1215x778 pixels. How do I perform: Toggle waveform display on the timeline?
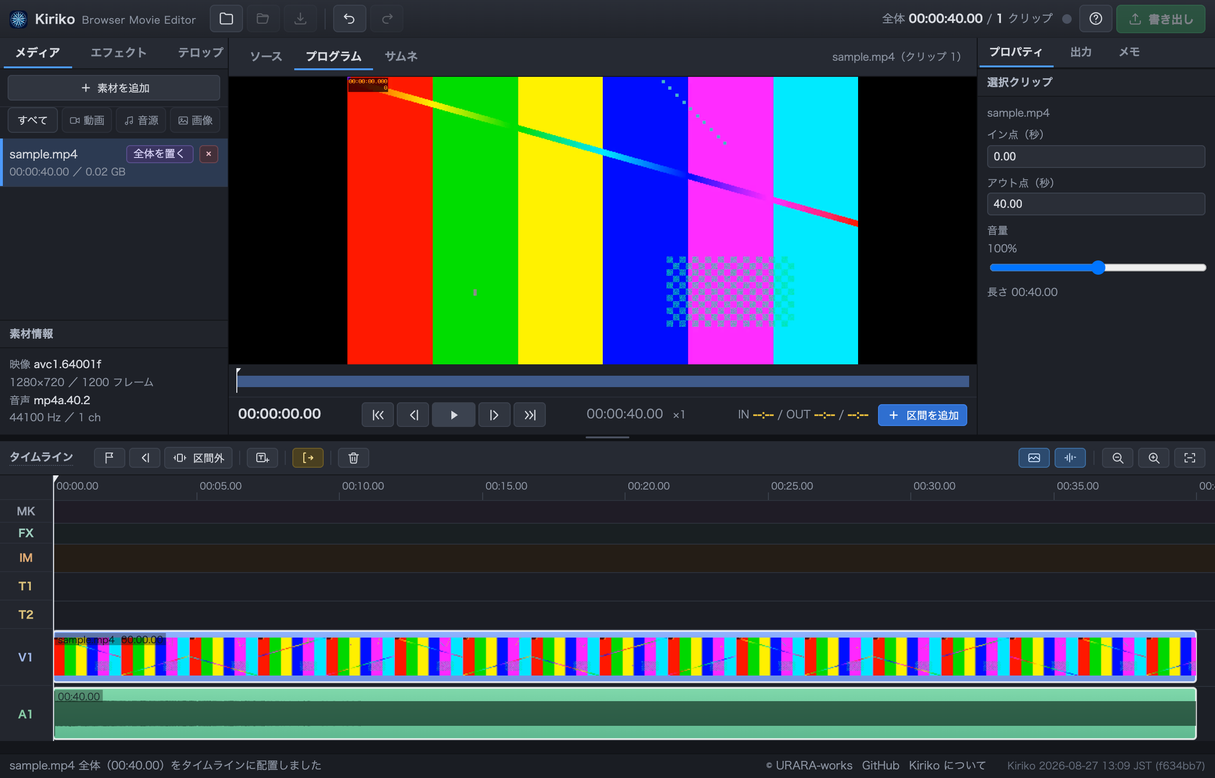click(x=1070, y=458)
